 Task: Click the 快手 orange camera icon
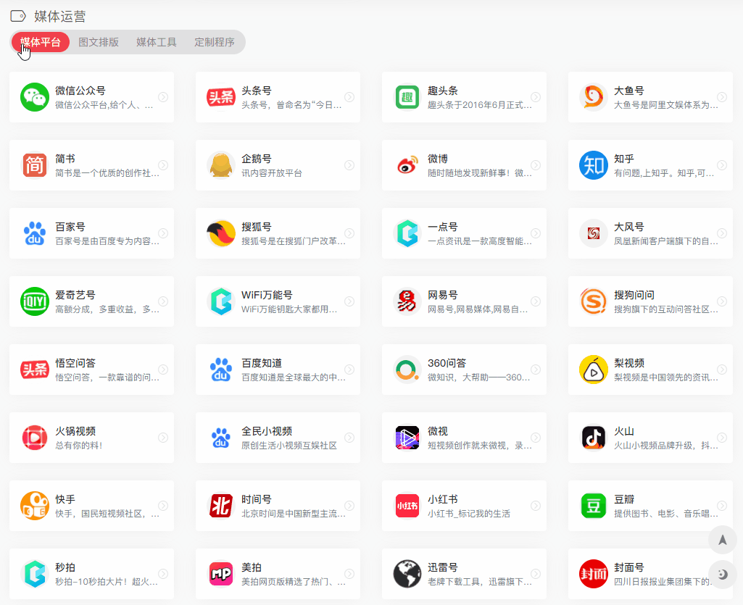[35, 506]
